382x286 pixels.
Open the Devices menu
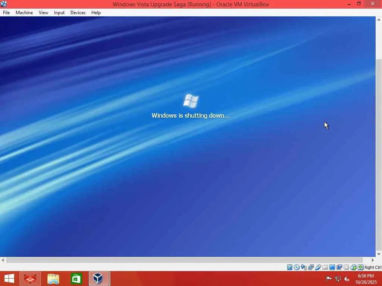(78, 13)
